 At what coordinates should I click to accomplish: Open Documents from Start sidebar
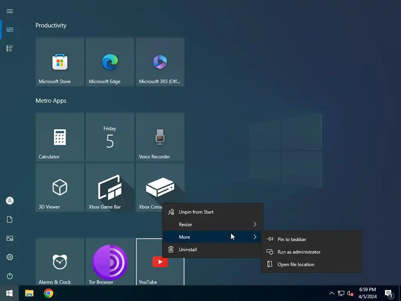click(10, 219)
